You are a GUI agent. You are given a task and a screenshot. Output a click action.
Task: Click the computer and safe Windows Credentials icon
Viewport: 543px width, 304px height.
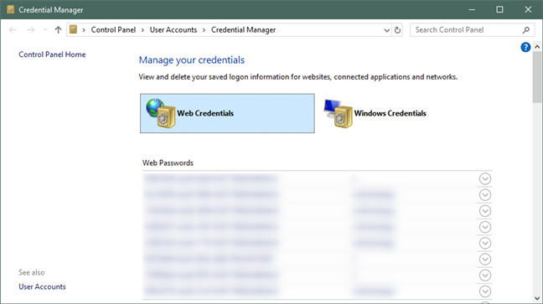338,113
